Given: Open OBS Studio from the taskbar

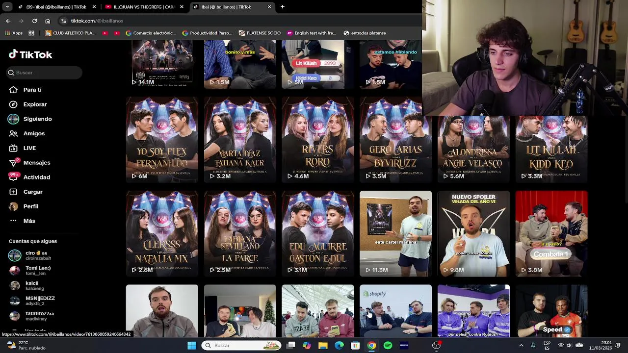Looking at the screenshot, I should (436, 346).
